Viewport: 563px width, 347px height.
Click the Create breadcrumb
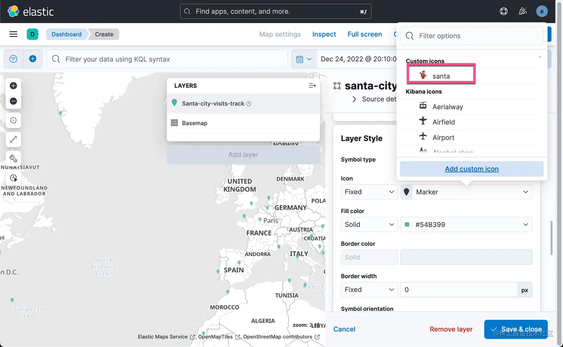click(104, 34)
